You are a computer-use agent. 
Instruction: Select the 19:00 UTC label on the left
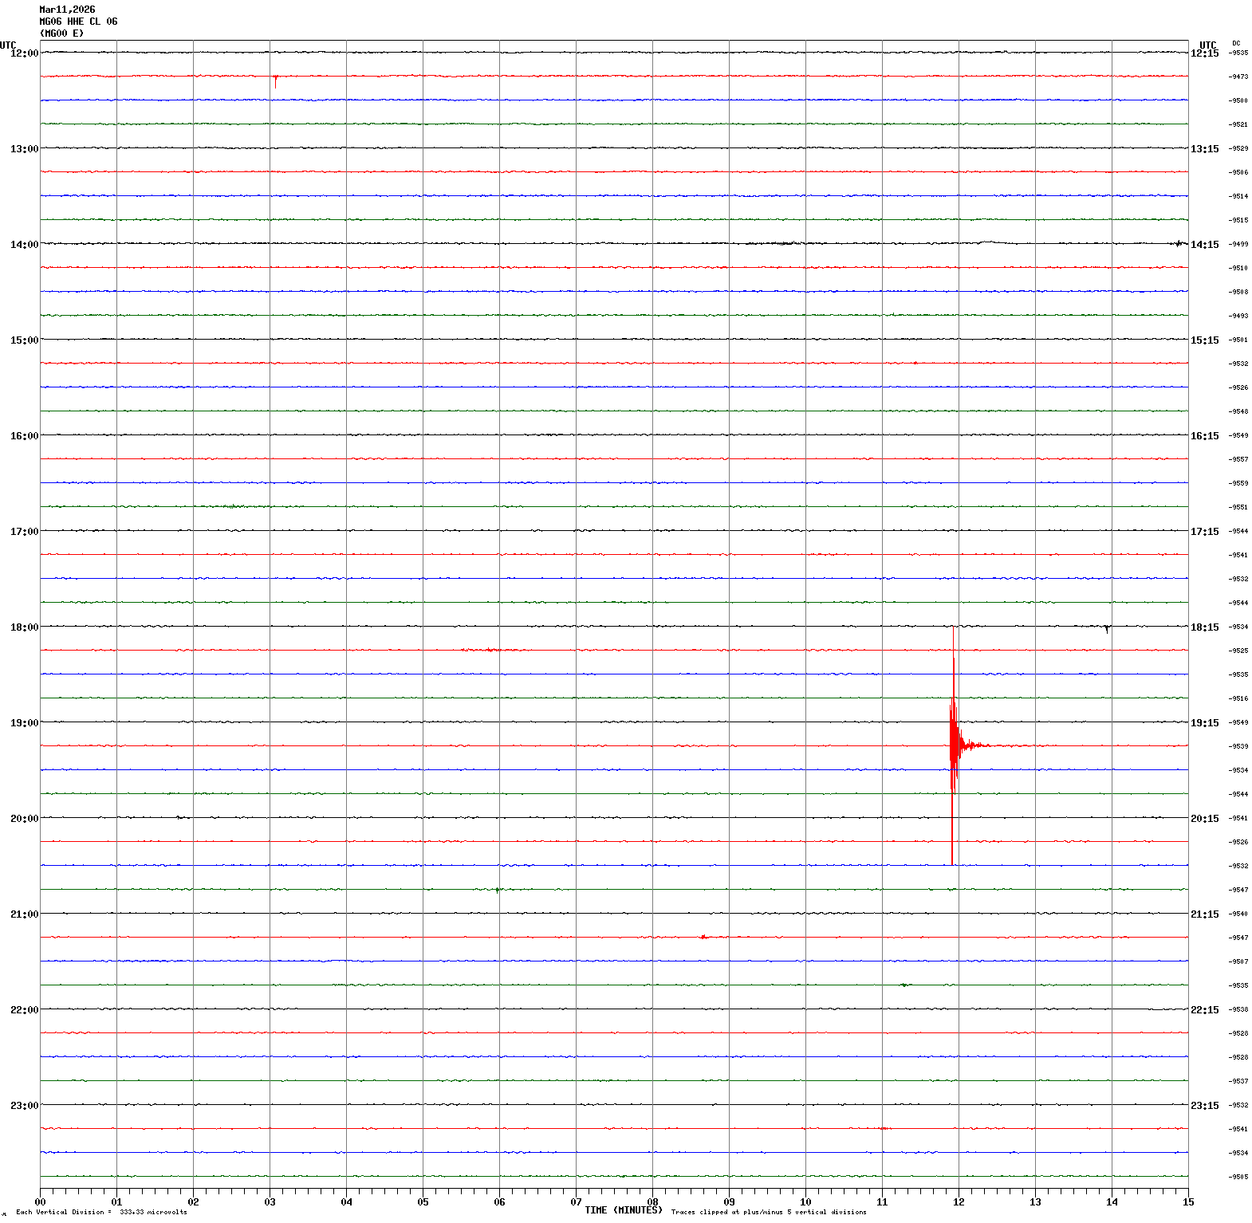tap(24, 723)
